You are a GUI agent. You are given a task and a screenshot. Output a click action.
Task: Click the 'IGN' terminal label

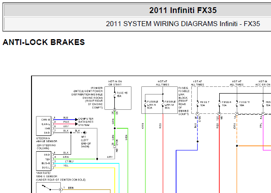(47, 128)
